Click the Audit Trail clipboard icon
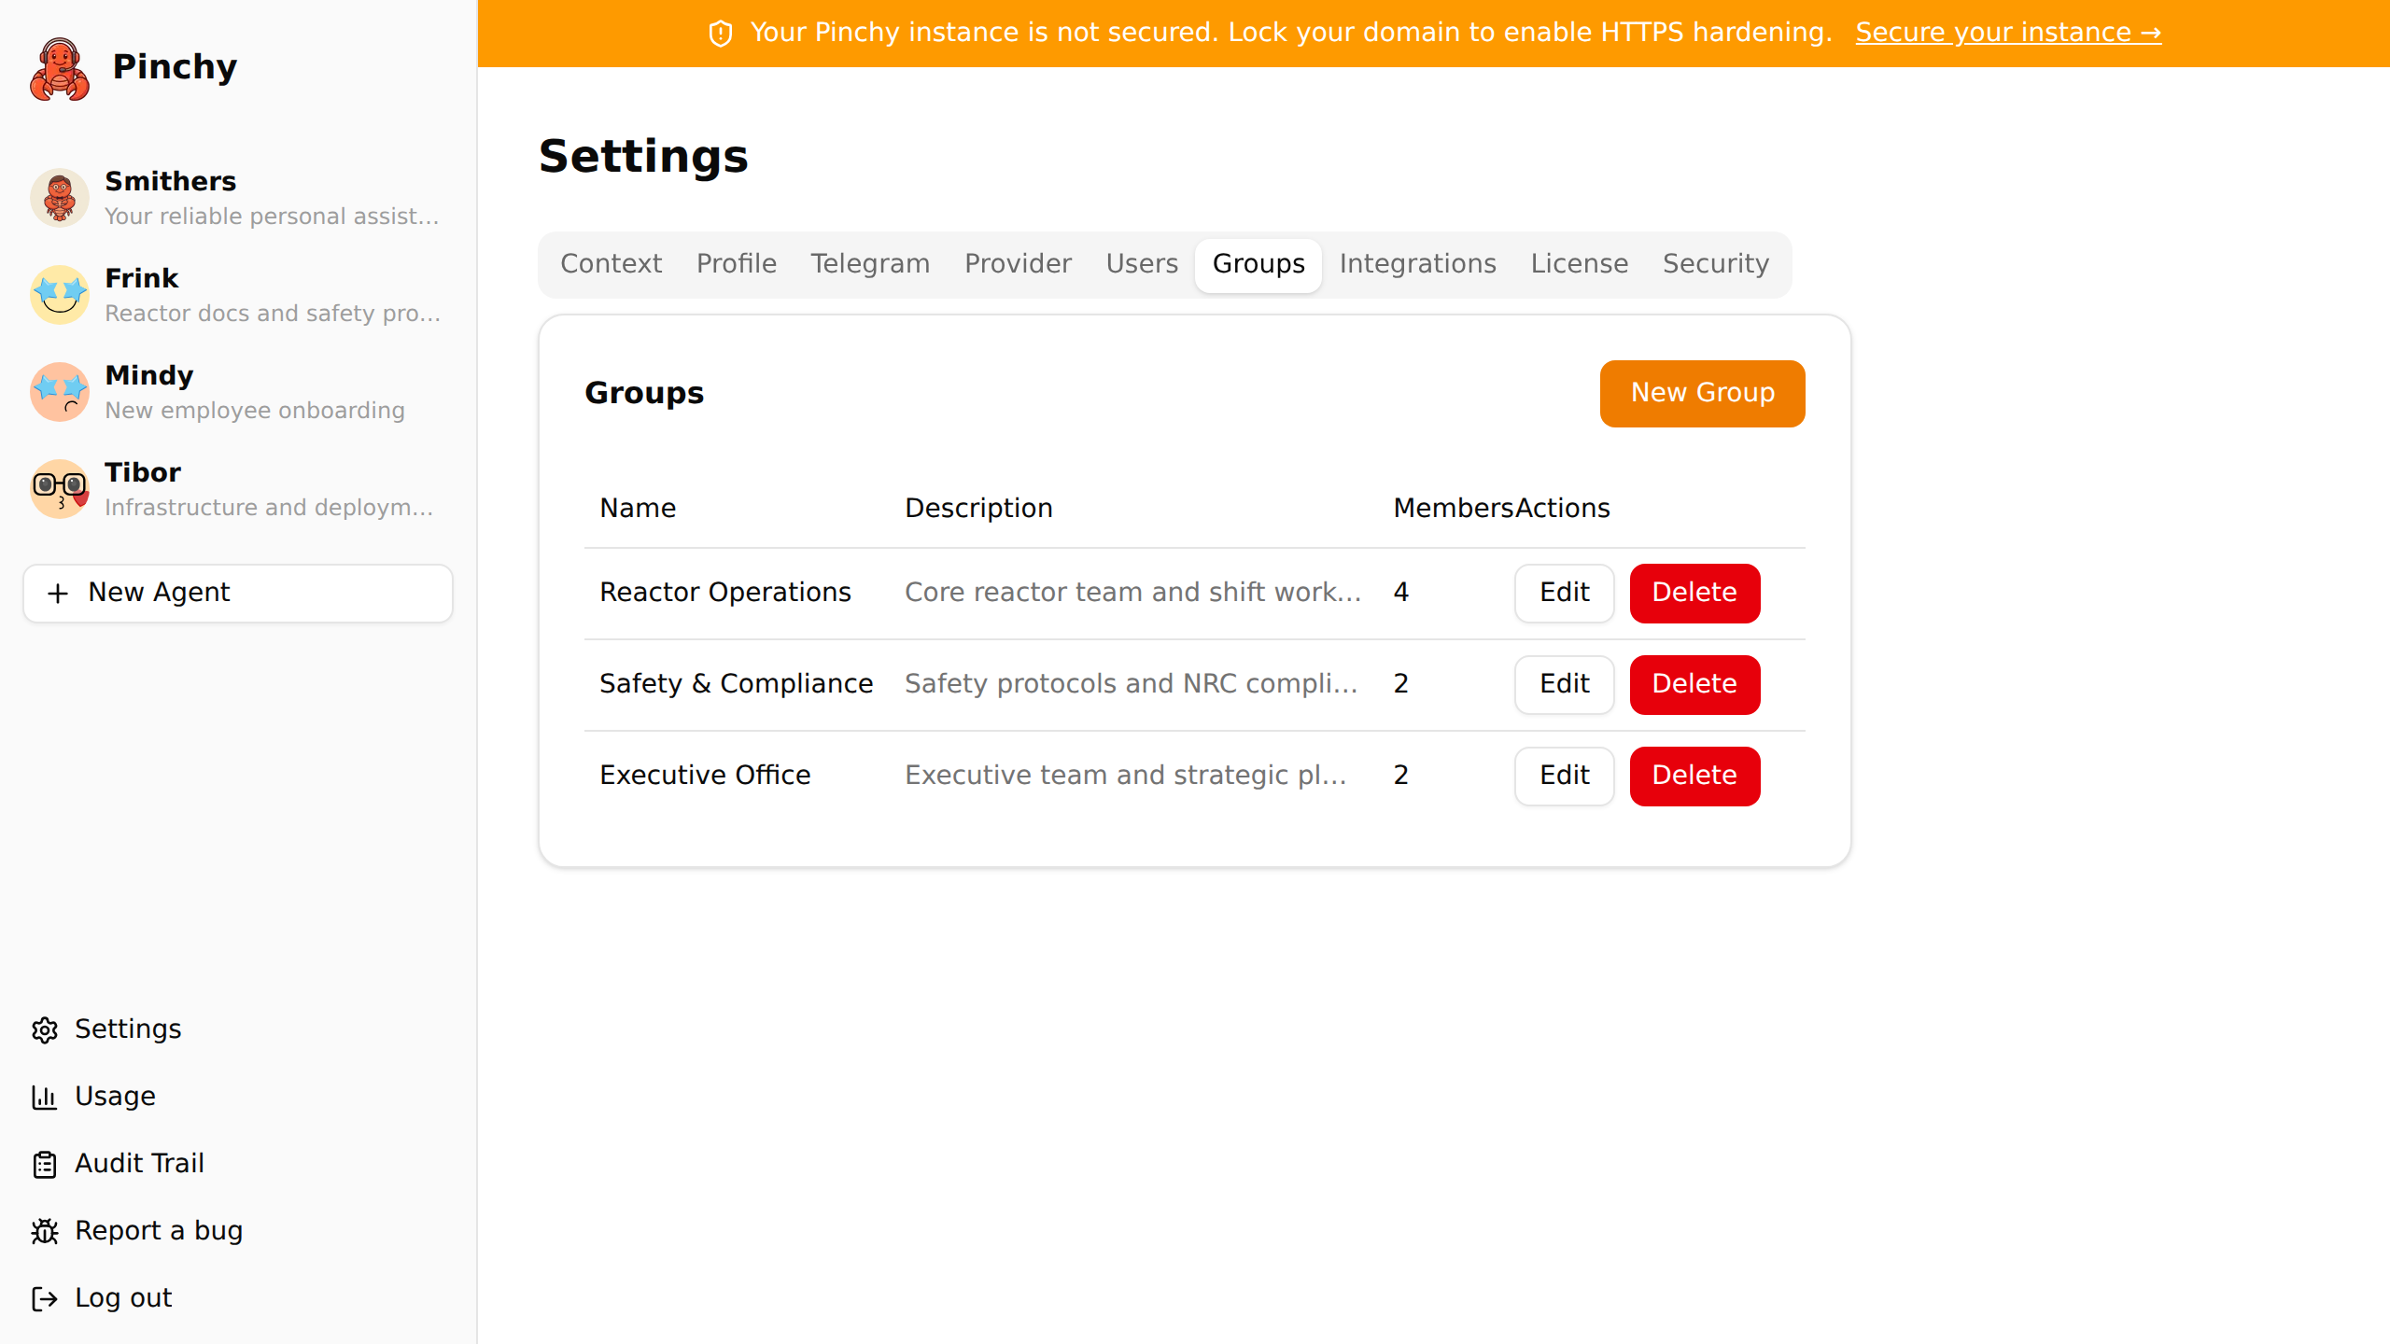Viewport: 2390px width, 1344px height. point(45,1164)
